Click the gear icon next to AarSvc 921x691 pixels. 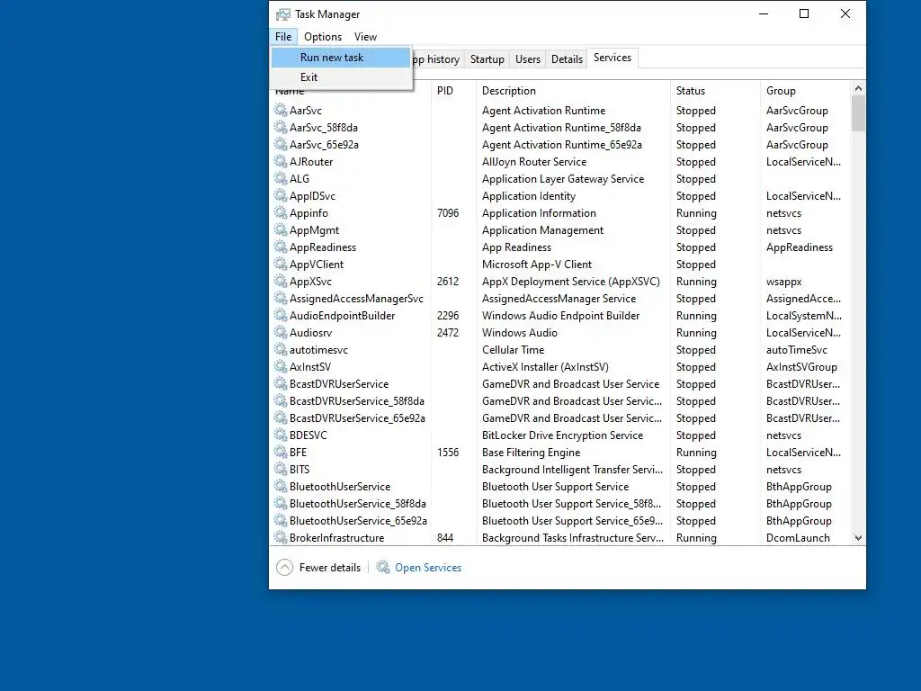pyautogui.click(x=281, y=110)
